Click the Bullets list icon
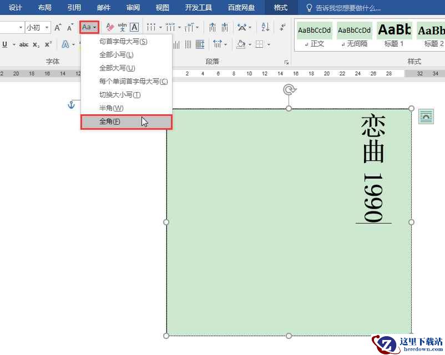 coord(151,28)
